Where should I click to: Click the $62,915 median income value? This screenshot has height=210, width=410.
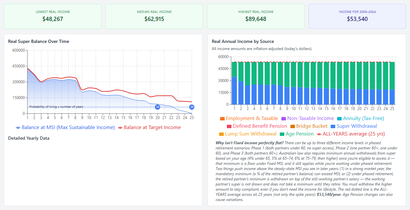click(154, 19)
